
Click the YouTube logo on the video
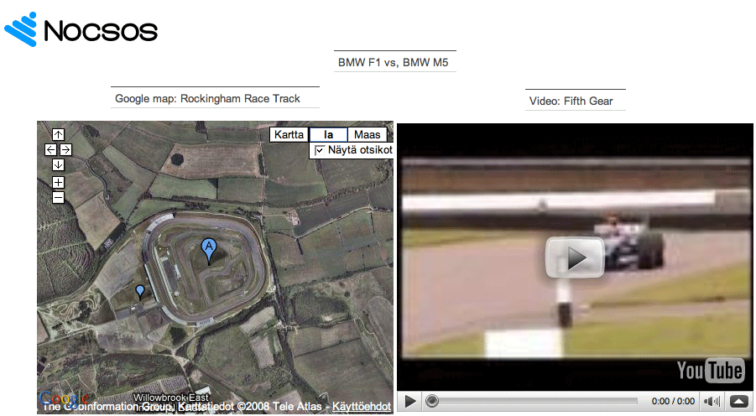coord(710,370)
